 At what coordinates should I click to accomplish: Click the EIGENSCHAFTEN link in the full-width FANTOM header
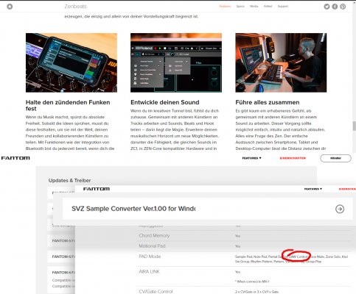click(x=293, y=158)
